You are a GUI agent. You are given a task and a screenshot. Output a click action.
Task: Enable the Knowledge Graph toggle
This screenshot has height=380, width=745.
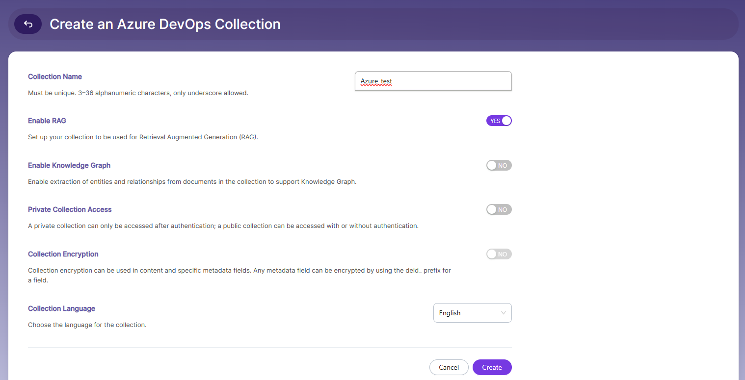coord(499,165)
